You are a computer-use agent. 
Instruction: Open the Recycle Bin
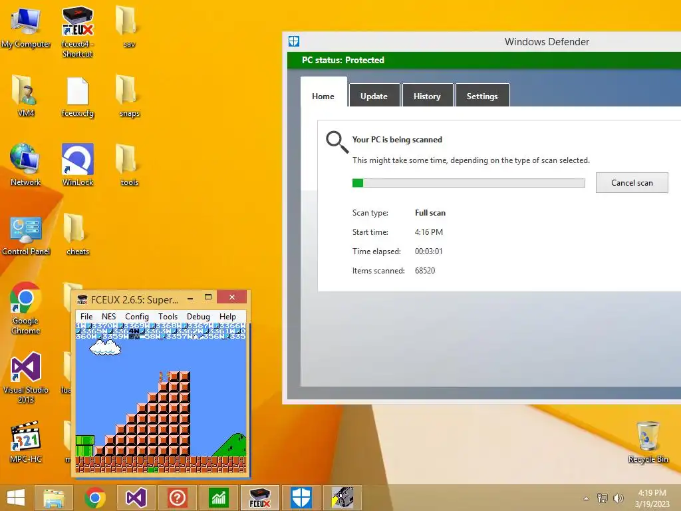click(648, 442)
